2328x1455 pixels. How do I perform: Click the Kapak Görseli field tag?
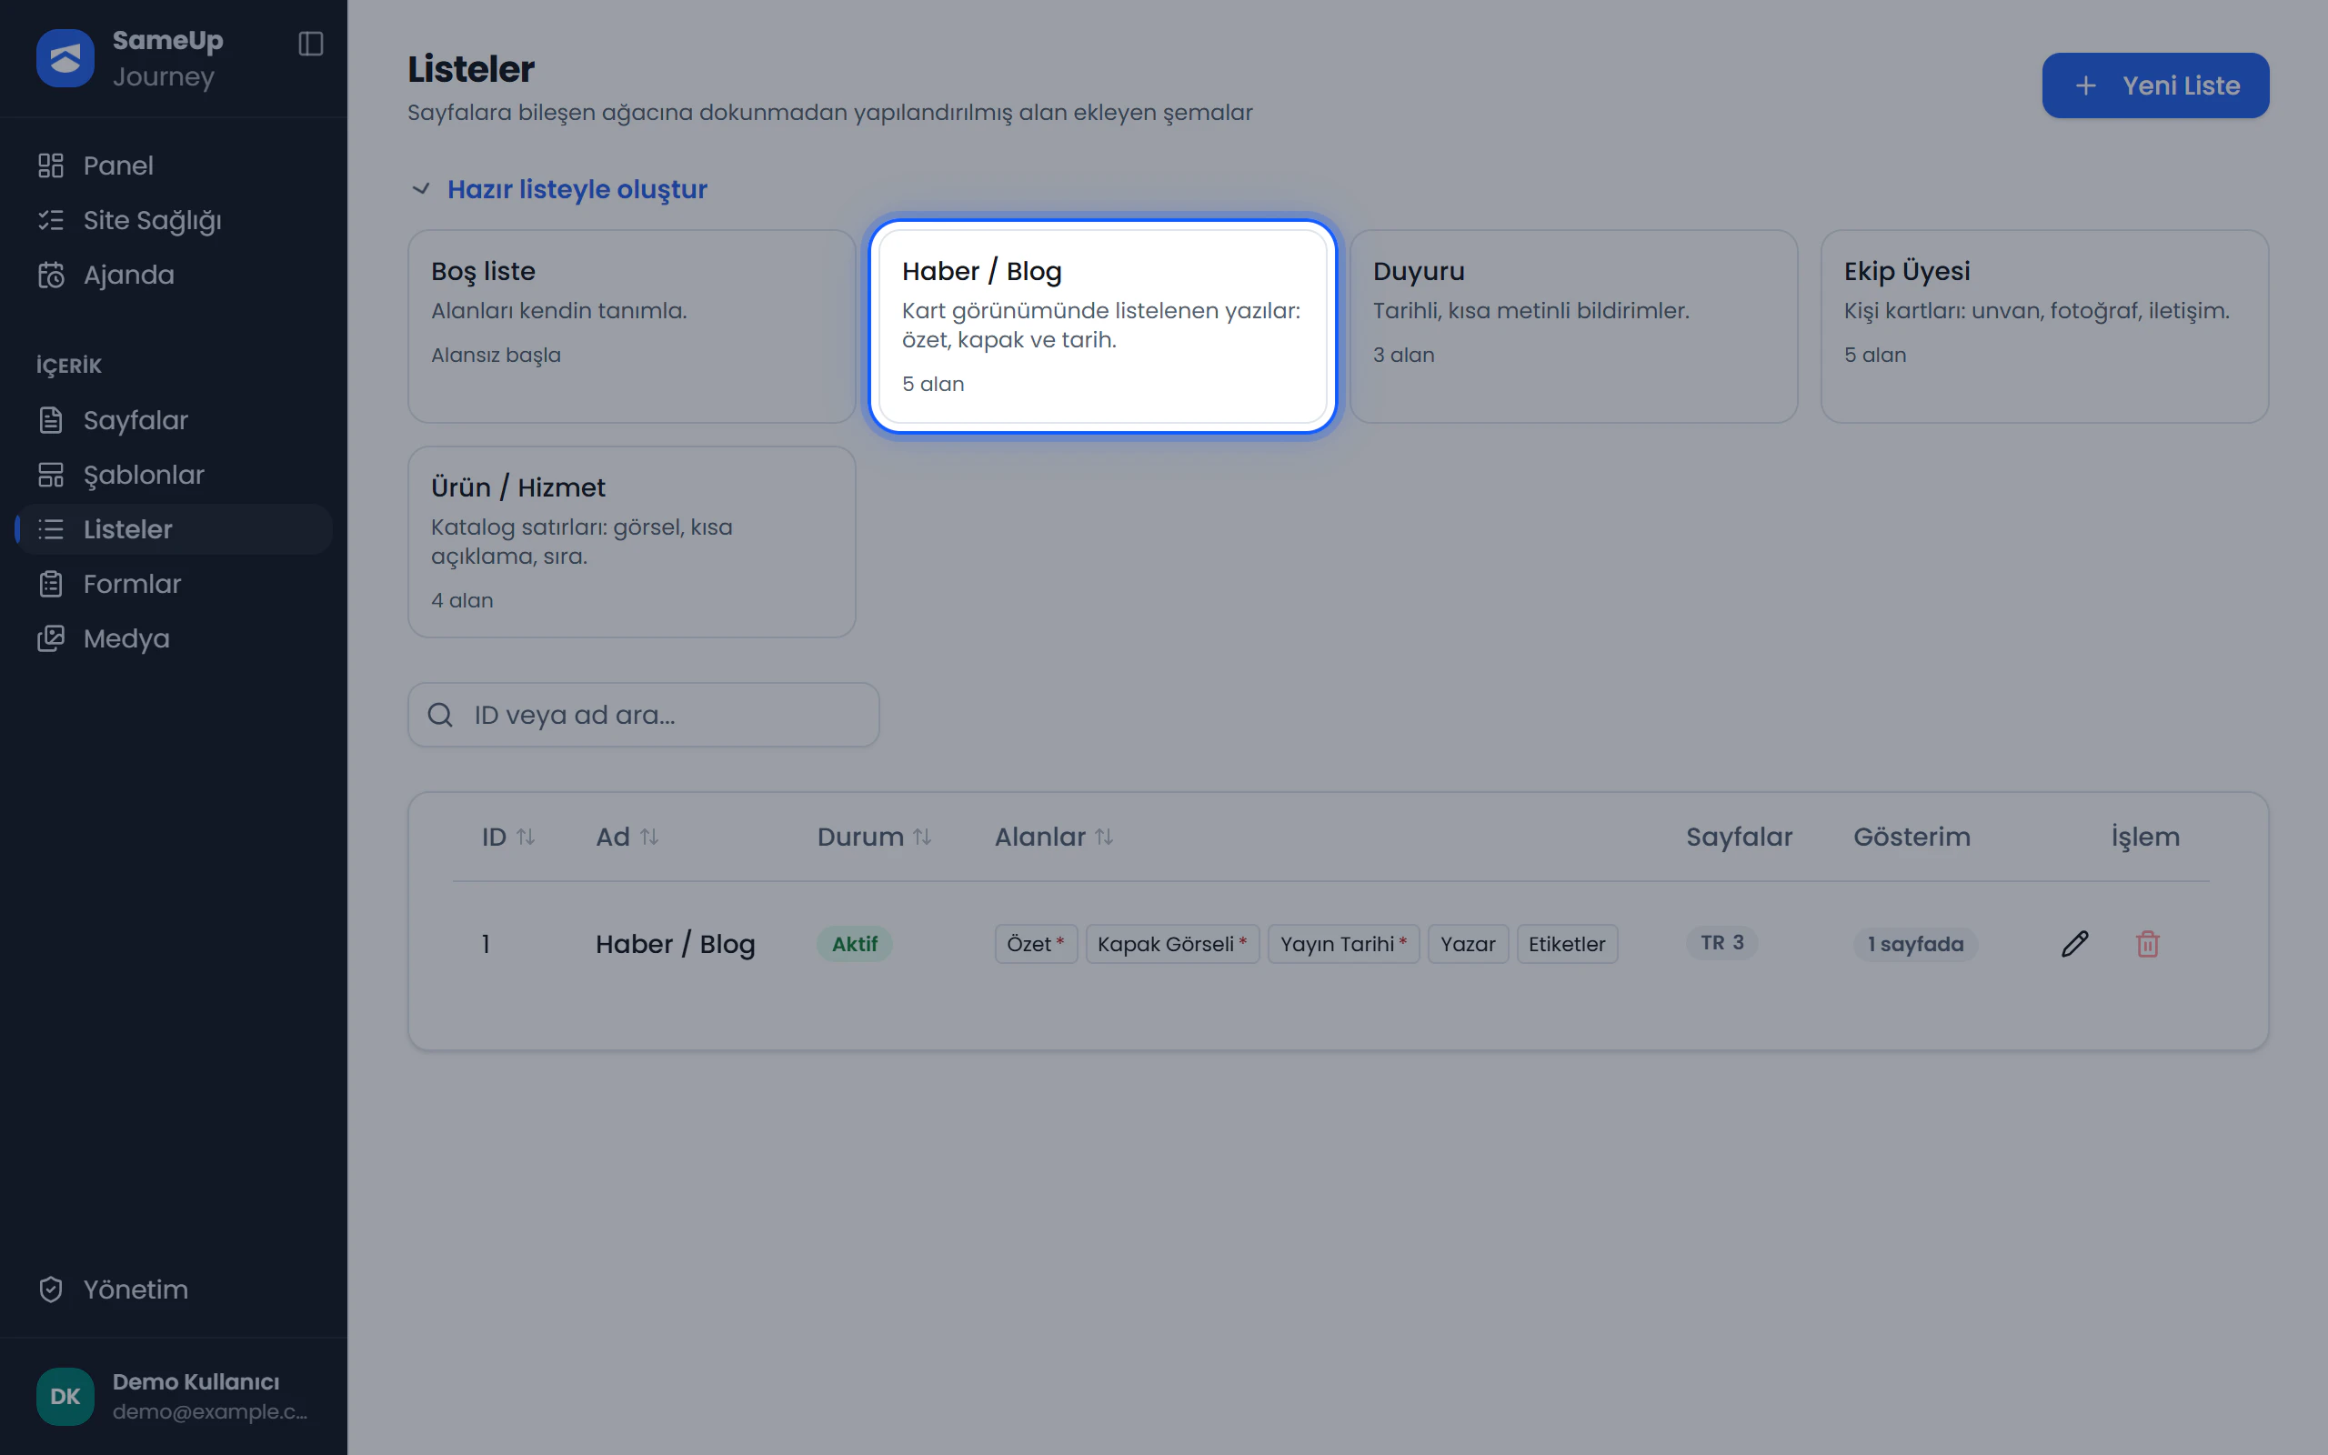1171,944
